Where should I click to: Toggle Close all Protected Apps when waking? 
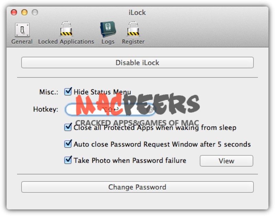click(68, 127)
